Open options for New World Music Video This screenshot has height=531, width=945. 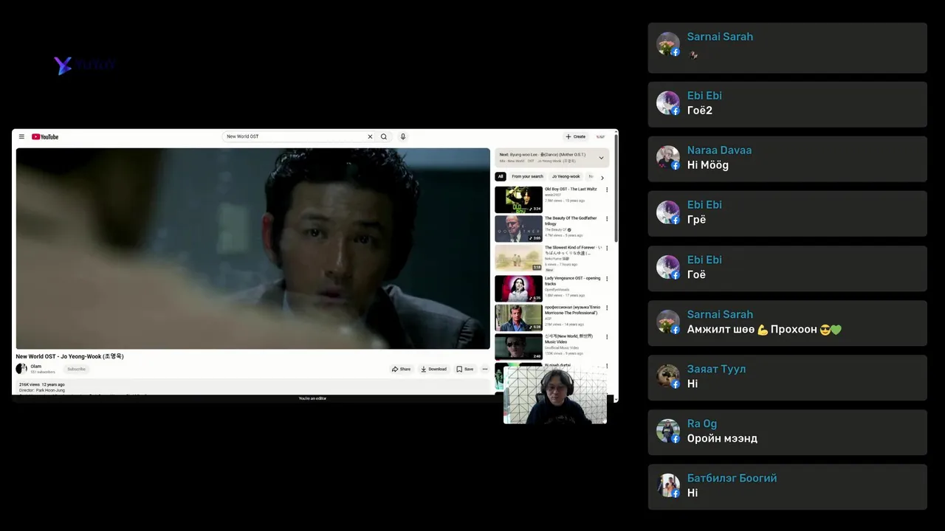pos(607,338)
